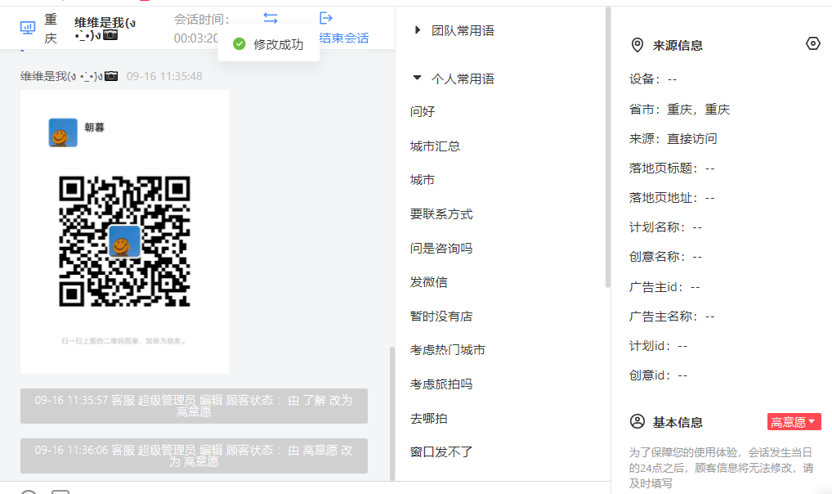Select the 城市 quick phrase
The image size is (832, 494).
click(423, 180)
